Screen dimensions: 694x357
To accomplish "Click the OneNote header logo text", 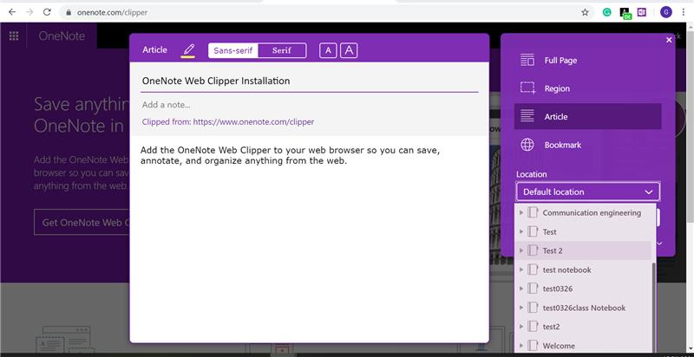I will [62, 36].
